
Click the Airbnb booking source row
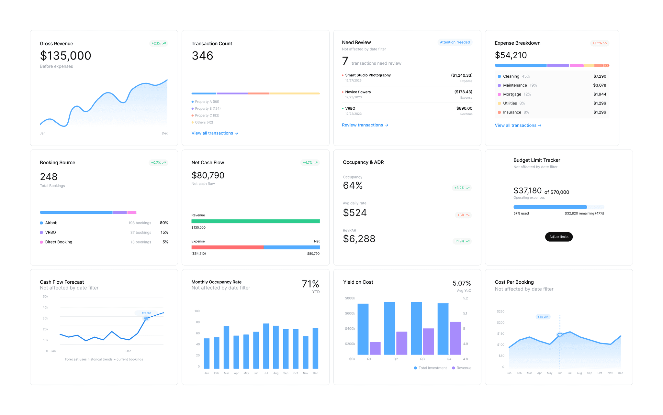point(104,223)
